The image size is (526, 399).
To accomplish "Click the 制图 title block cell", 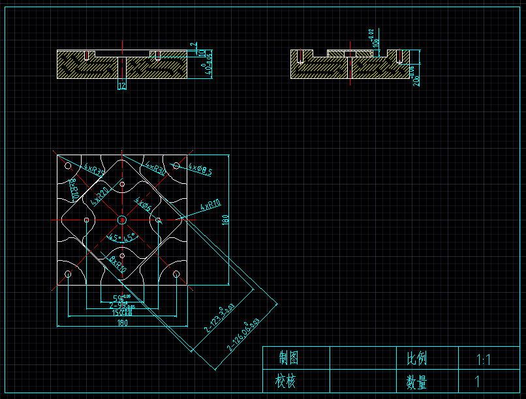I will coord(288,358).
